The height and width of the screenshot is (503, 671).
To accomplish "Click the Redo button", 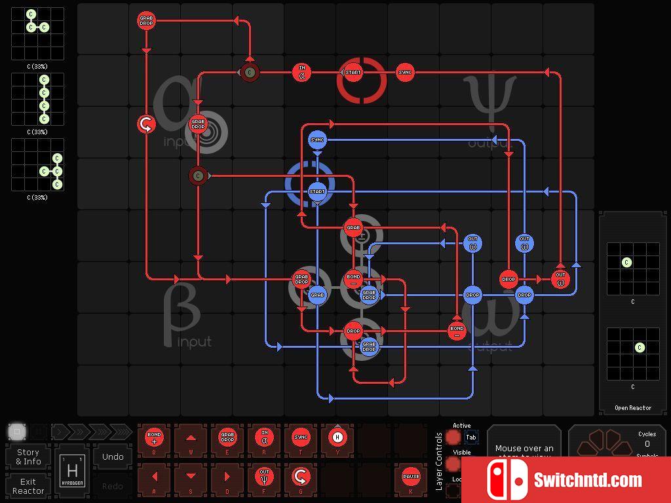I will click(113, 487).
